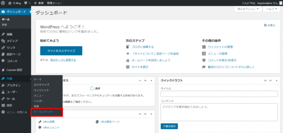Click the widgets icon beside ウィジェットの管理

[x=204, y=47]
